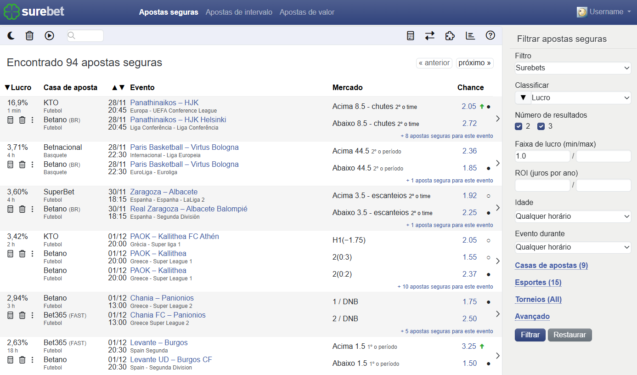Image resolution: width=637 pixels, height=375 pixels.
Task: Toggle the 3 results checkbox
Action: pyautogui.click(x=541, y=126)
